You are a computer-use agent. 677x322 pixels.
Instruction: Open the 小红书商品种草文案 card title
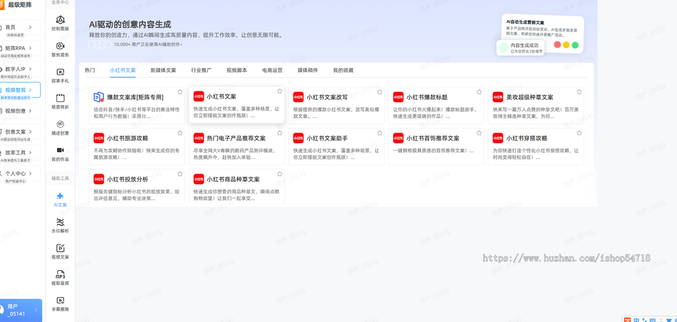coord(233,179)
